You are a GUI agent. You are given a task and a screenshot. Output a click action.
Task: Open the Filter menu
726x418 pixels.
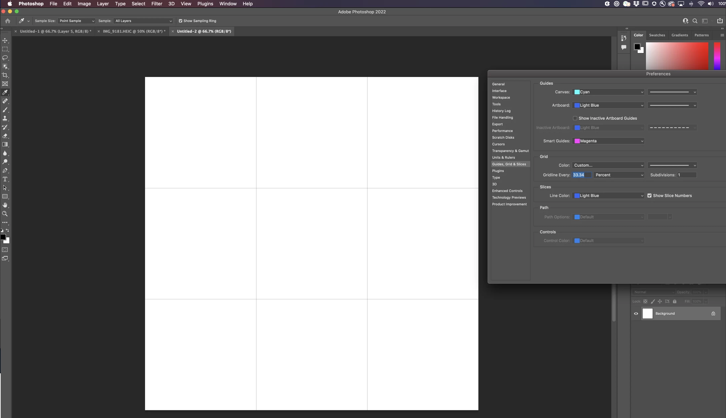(x=156, y=4)
